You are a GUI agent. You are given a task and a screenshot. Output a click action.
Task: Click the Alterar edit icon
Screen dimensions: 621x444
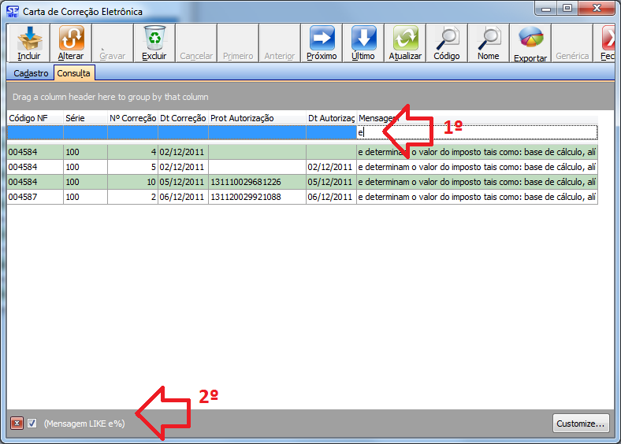(71, 43)
